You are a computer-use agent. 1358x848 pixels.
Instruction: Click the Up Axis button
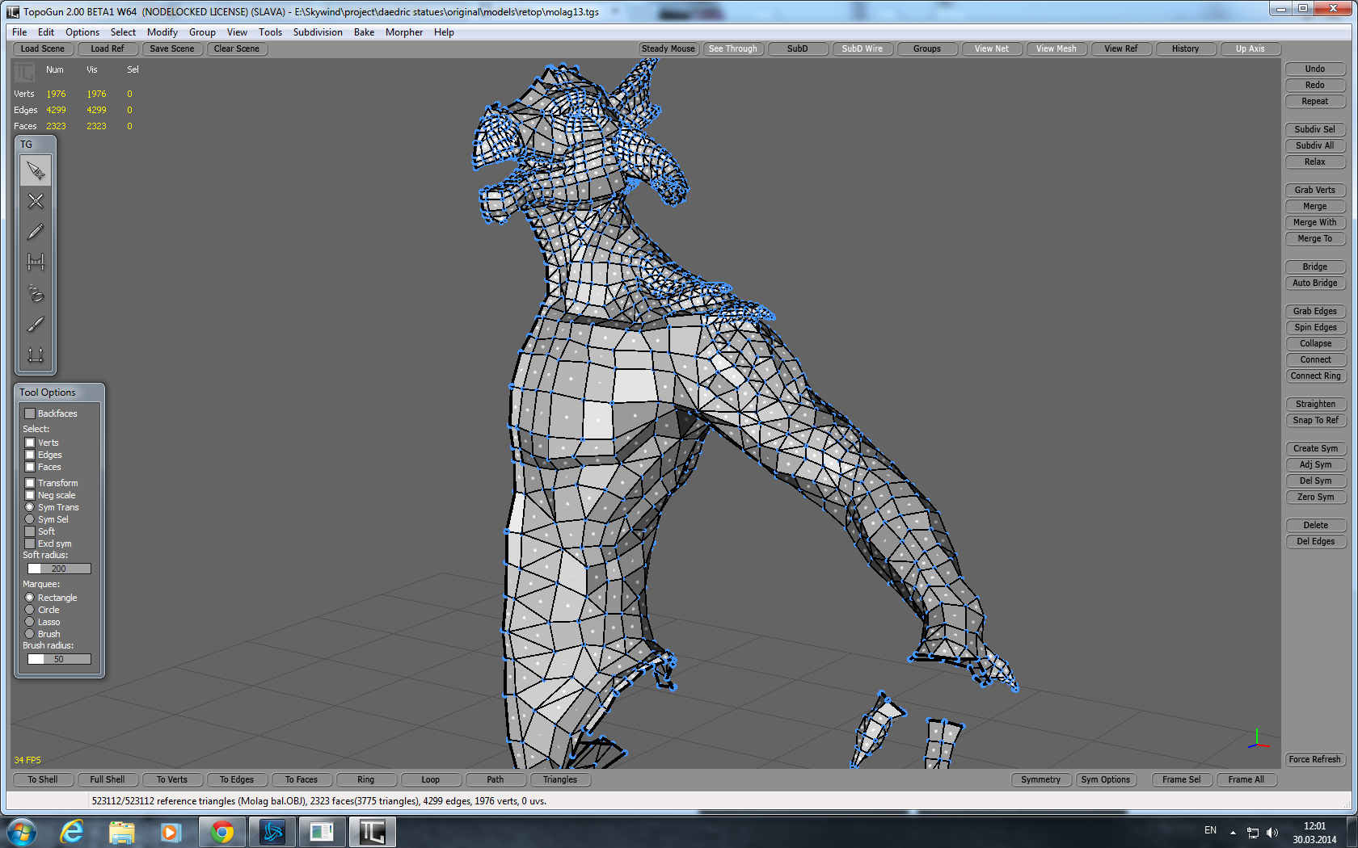point(1250,48)
